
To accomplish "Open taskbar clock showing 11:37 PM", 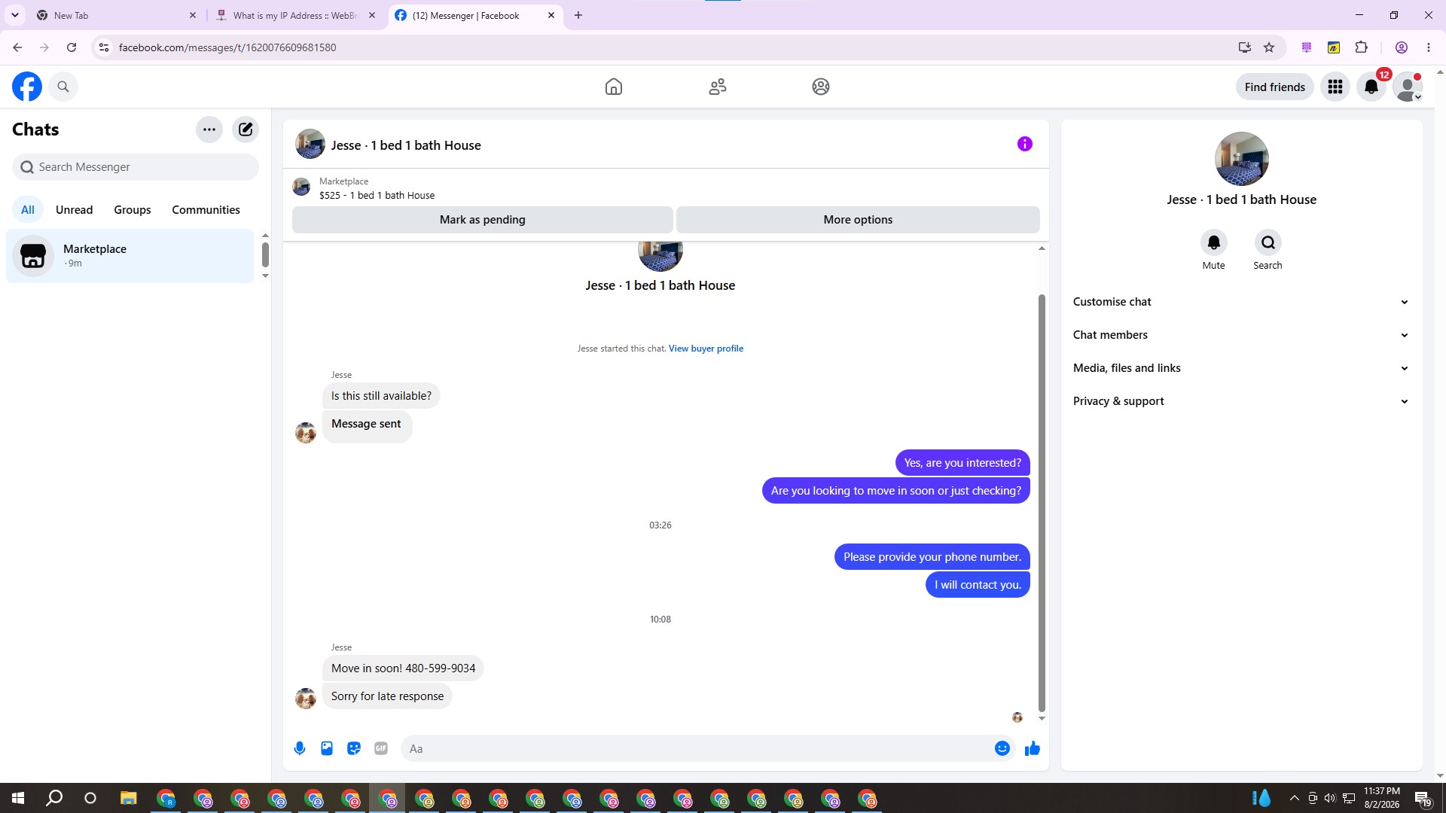I will [1382, 798].
